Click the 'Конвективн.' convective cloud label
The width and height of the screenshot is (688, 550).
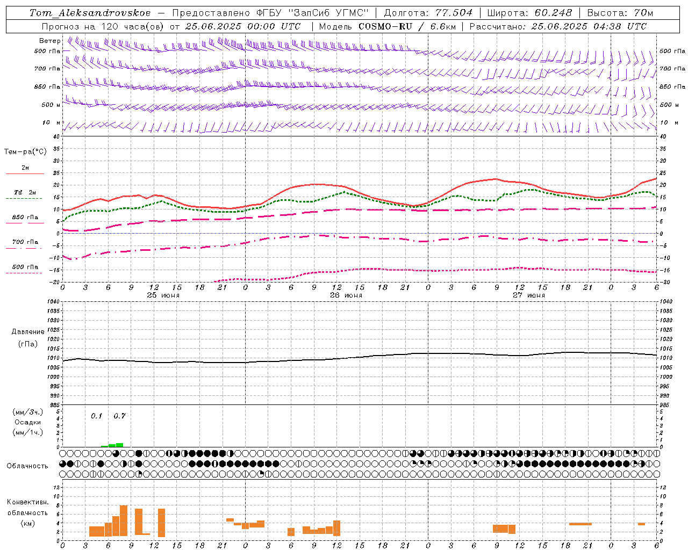[27, 502]
